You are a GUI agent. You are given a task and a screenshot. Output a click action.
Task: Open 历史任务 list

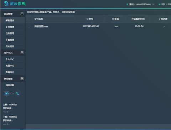click(x=10, y=46)
